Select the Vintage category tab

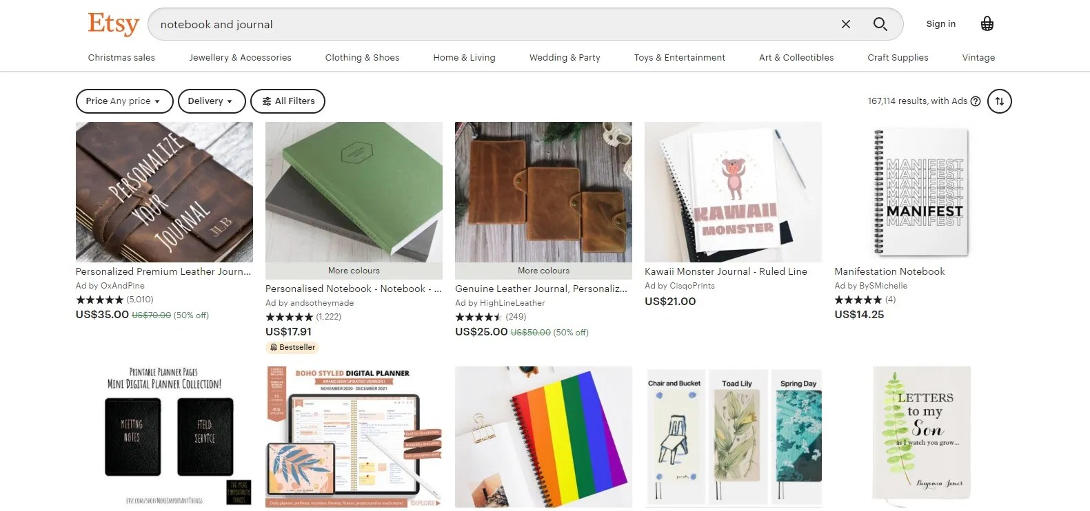point(978,58)
